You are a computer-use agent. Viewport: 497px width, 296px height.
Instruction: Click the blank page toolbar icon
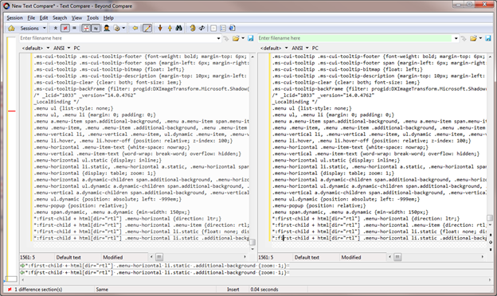click(x=213, y=28)
